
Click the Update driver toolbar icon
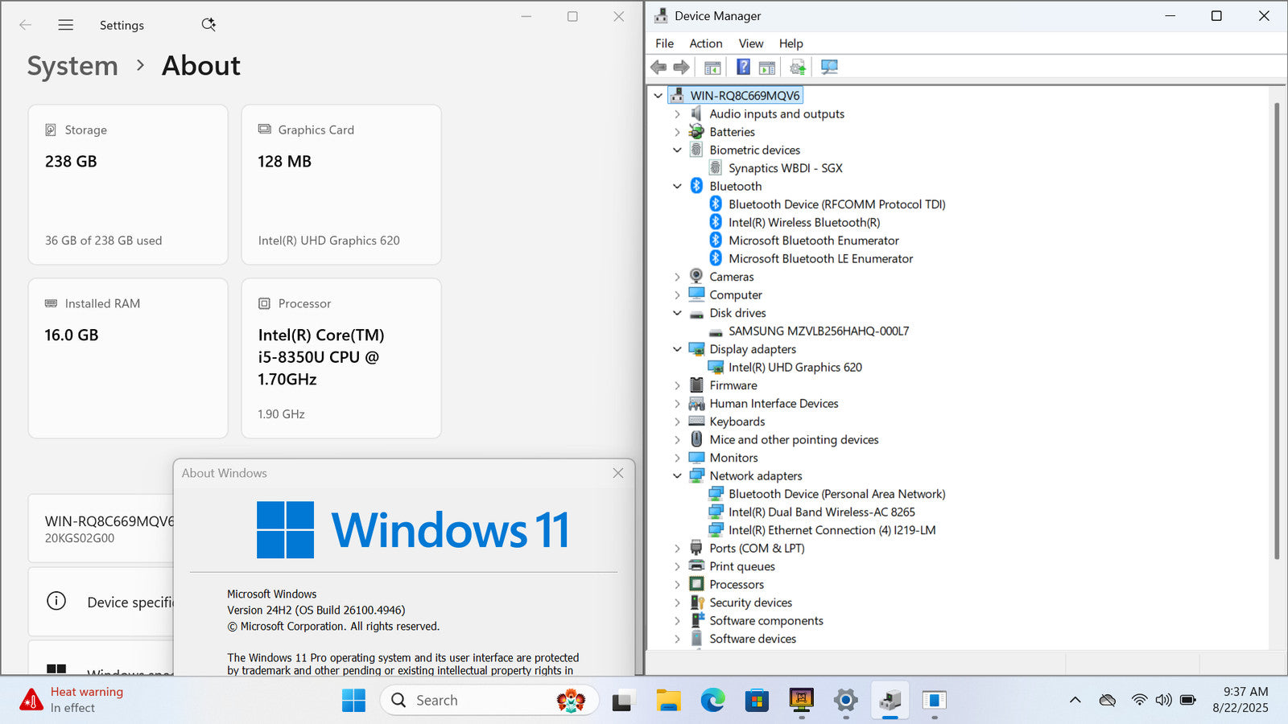797,67
